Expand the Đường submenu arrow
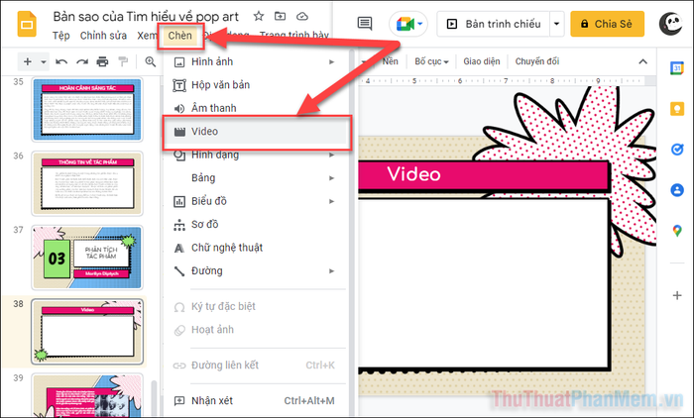694x418 pixels. coord(331,270)
